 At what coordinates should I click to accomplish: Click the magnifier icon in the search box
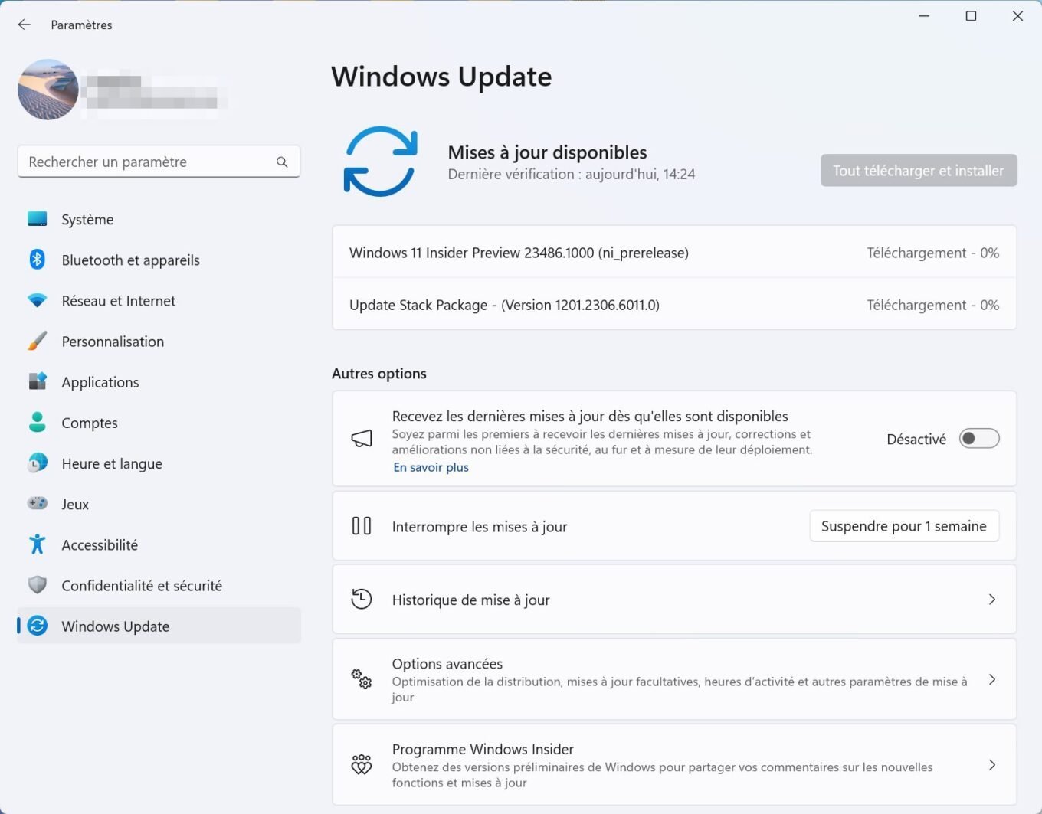[x=282, y=162]
